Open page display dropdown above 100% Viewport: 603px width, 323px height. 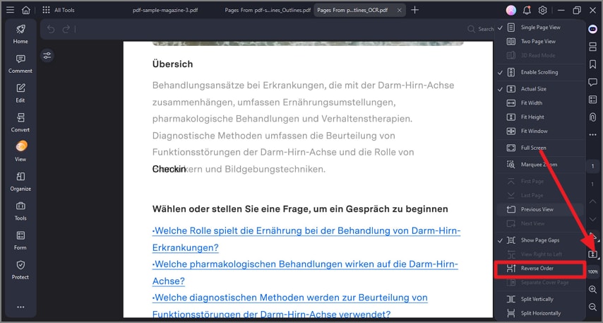(592, 254)
